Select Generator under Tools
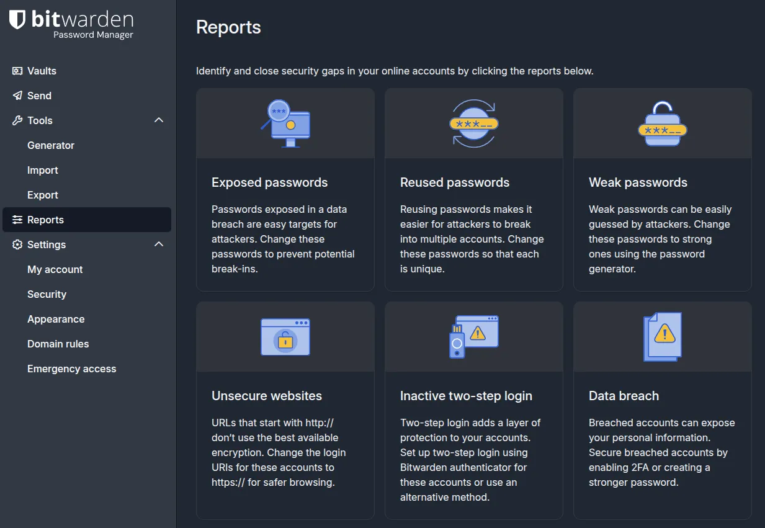This screenshot has width=765, height=528. click(x=51, y=145)
